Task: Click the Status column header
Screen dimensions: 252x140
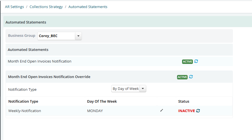Action: (x=184, y=101)
